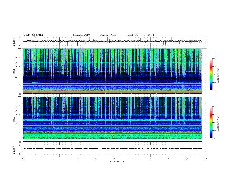The image size is (231, 178).
Task: Click the "-5" label on ch.2 colorbar
Action: click(x=215, y=122)
